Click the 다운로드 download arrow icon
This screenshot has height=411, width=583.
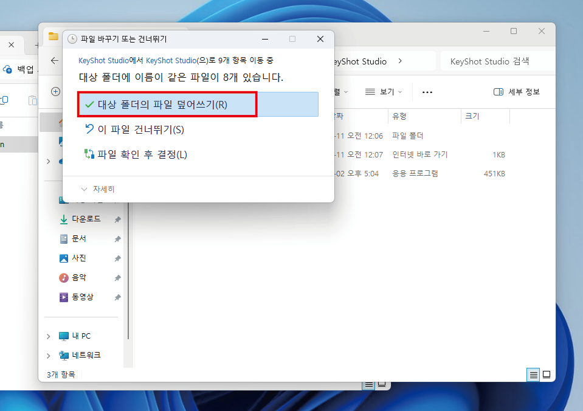[x=64, y=219]
